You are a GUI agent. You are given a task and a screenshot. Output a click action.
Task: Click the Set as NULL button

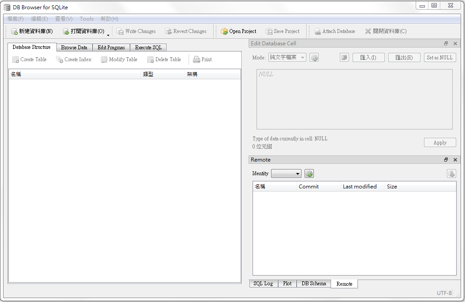point(440,57)
